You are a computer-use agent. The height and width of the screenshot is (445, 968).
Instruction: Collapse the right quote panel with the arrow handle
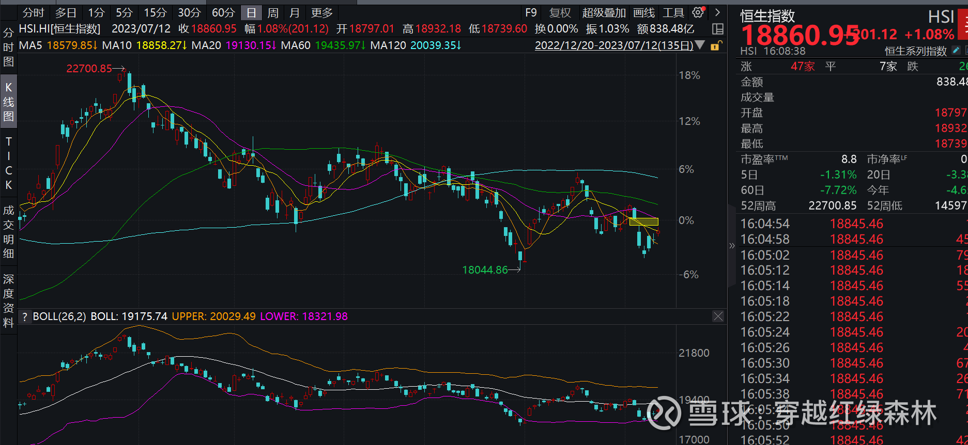point(731,246)
